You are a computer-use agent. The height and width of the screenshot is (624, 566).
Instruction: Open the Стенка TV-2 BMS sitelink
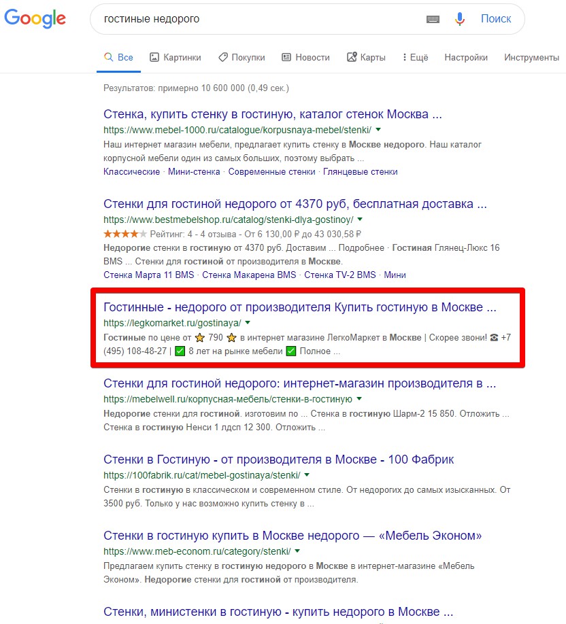point(339,275)
